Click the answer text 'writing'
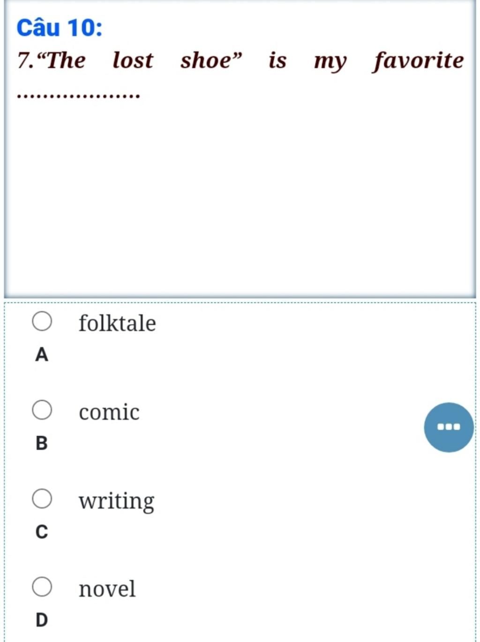This screenshot has height=642, width=480. 116,501
